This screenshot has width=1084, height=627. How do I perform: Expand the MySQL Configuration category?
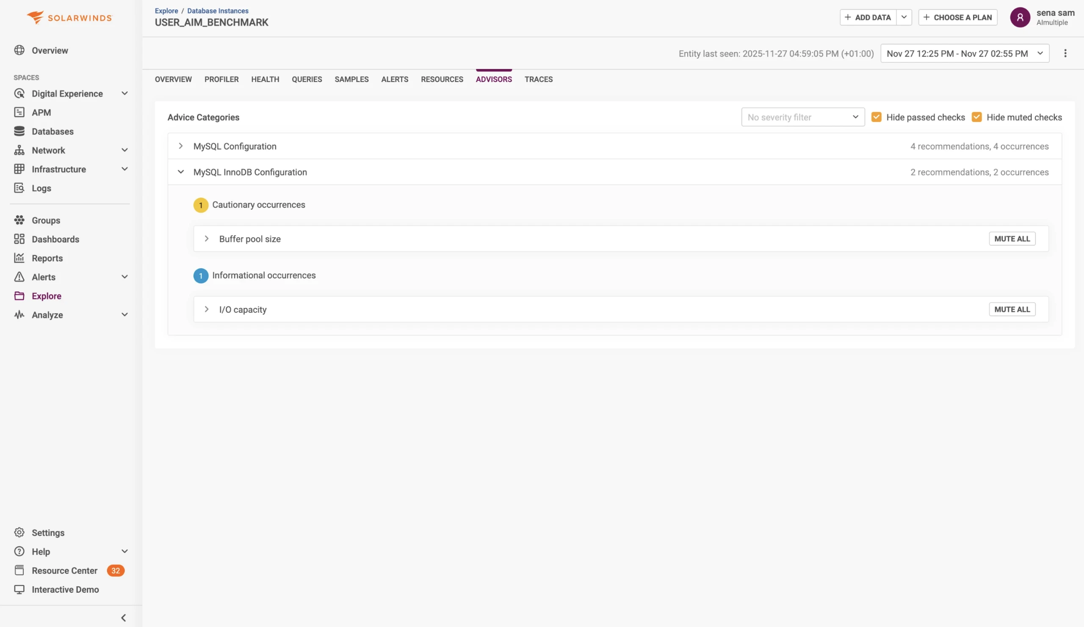pyautogui.click(x=181, y=146)
